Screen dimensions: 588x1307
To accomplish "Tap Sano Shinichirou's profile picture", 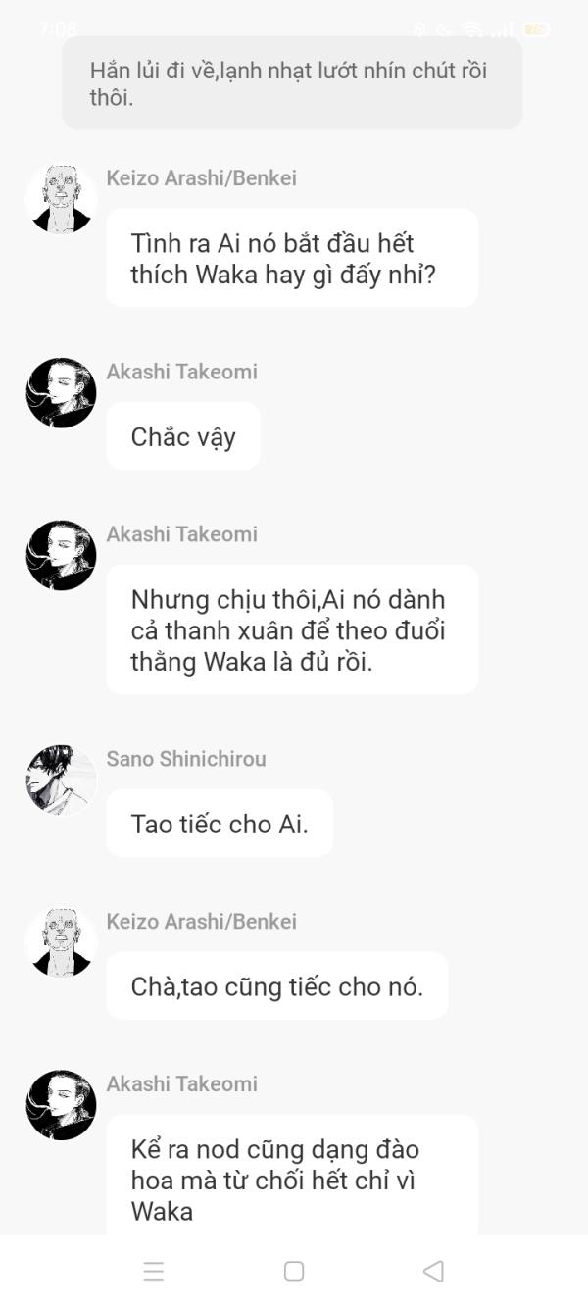I will pyautogui.click(x=61, y=779).
